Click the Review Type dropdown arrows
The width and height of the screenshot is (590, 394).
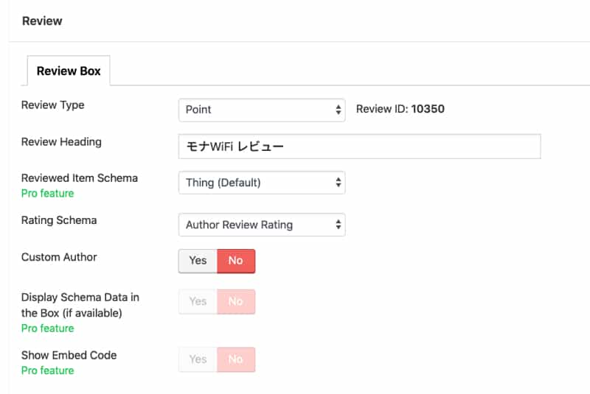pos(339,110)
